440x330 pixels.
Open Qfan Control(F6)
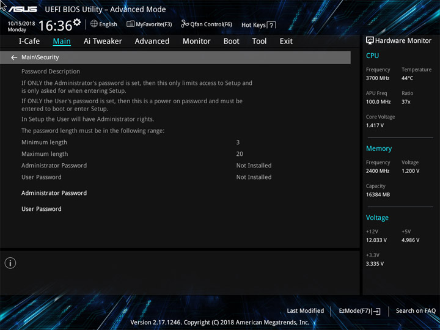tap(211, 24)
